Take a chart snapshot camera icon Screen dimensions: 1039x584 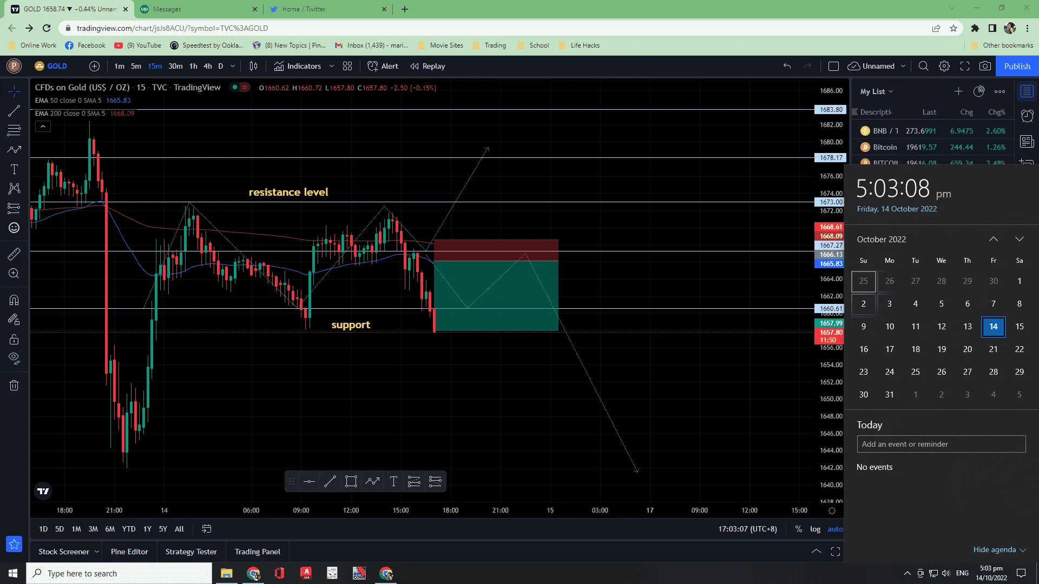(985, 66)
